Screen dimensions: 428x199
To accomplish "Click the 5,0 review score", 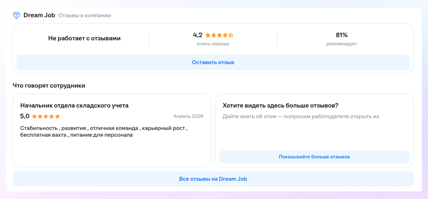I will 25,116.
